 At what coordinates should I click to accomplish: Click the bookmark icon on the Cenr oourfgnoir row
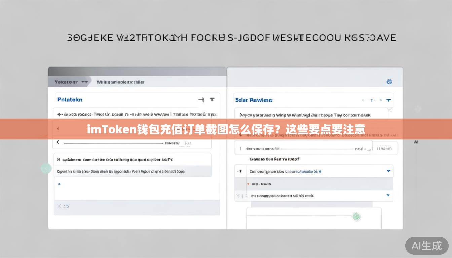click(x=240, y=171)
